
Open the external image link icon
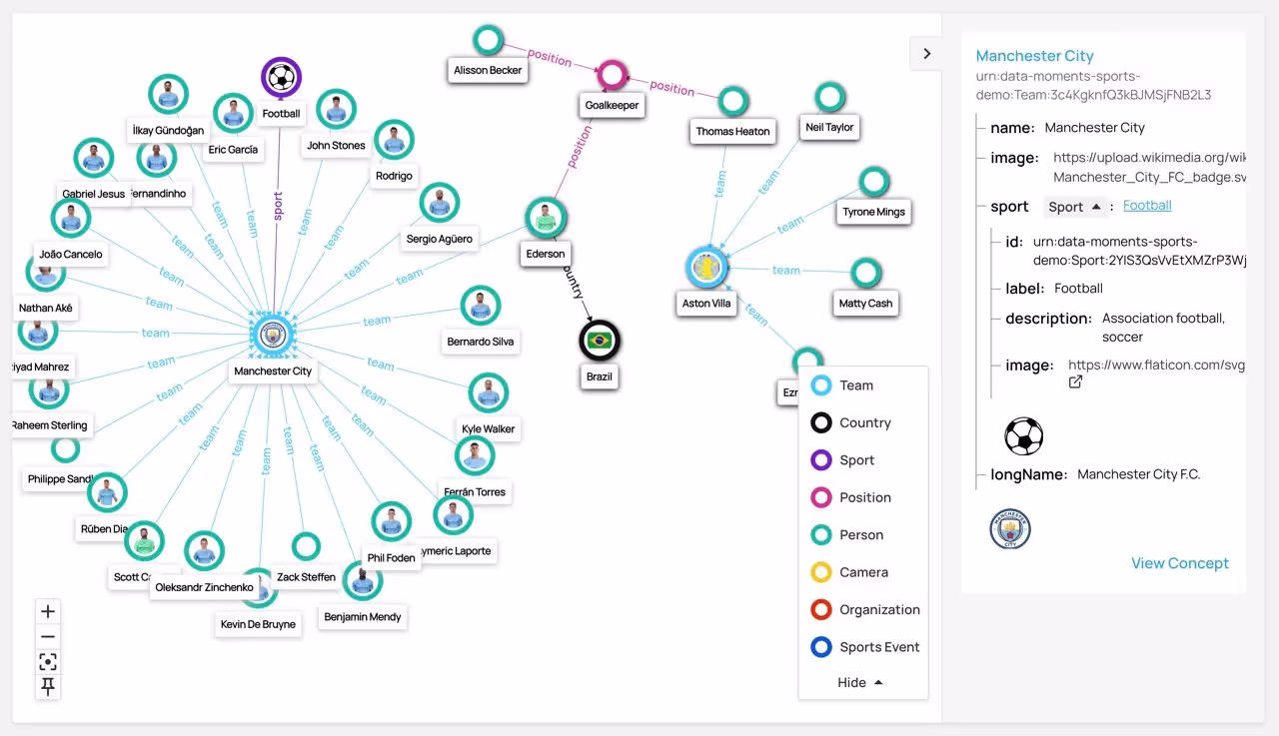pyautogui.click(x=1076, y=382)
